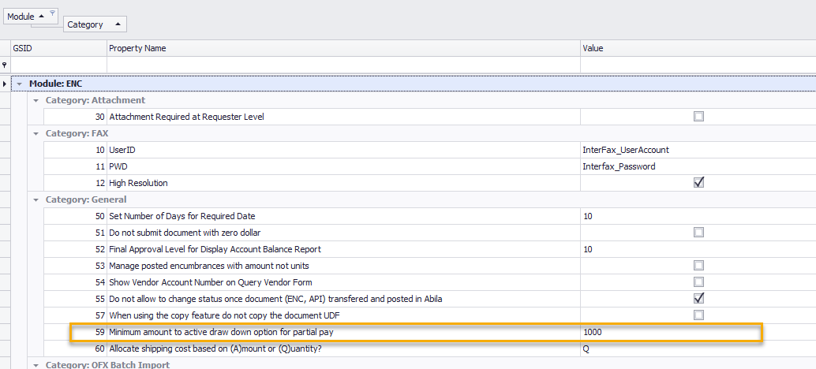Image resolution: width=816 pixels, height=369 pixels.
Task: Click the Module grouping chip
Action: pos(25,16)
